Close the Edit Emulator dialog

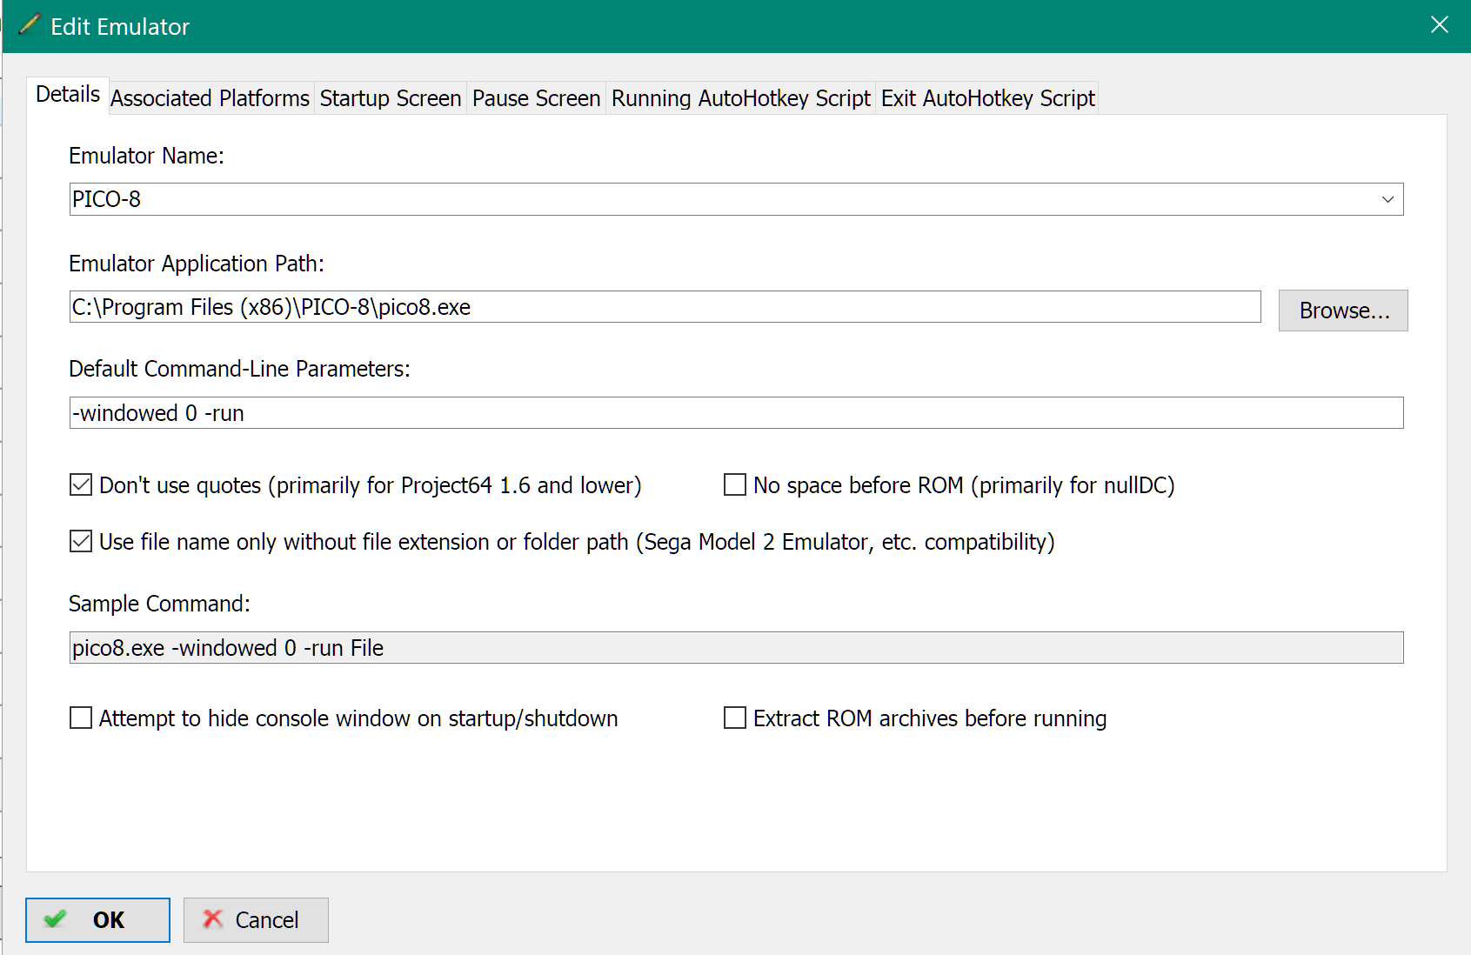pos(1440,25)
